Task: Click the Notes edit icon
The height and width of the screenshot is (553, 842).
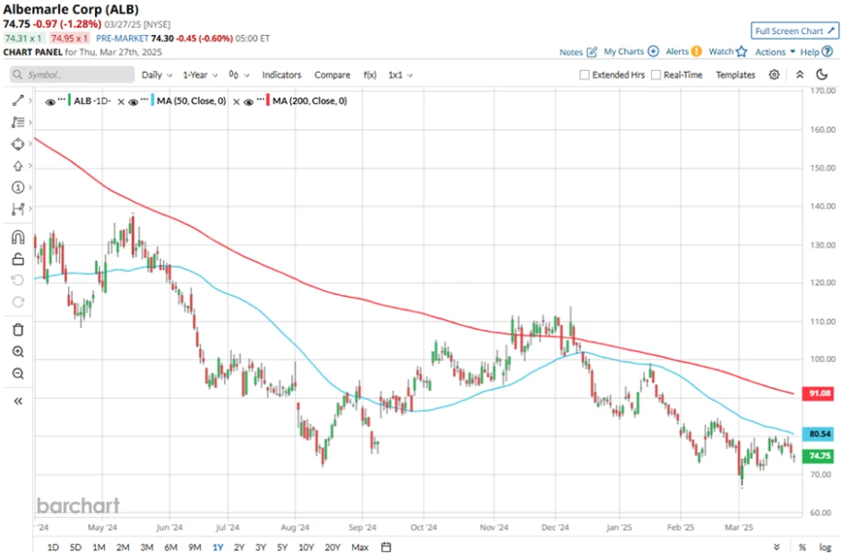Action: [591, 52]
